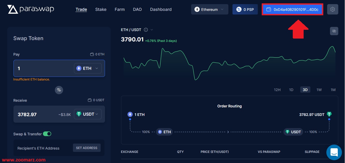Click the PRICE (ETH/USDT) column header

click(x=215, y=152)
